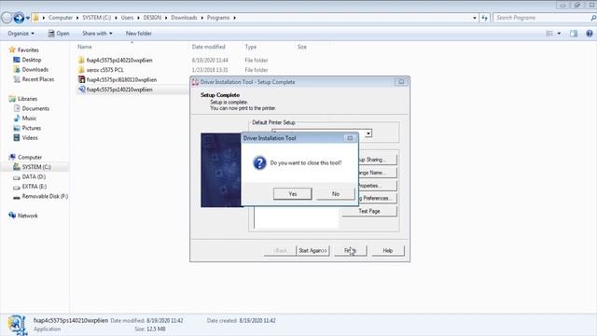Viewport: 597px width, 336px height.
Task: Print a Test Page
Action: (369, 211)
